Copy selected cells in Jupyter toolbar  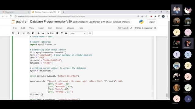point(28,33)
